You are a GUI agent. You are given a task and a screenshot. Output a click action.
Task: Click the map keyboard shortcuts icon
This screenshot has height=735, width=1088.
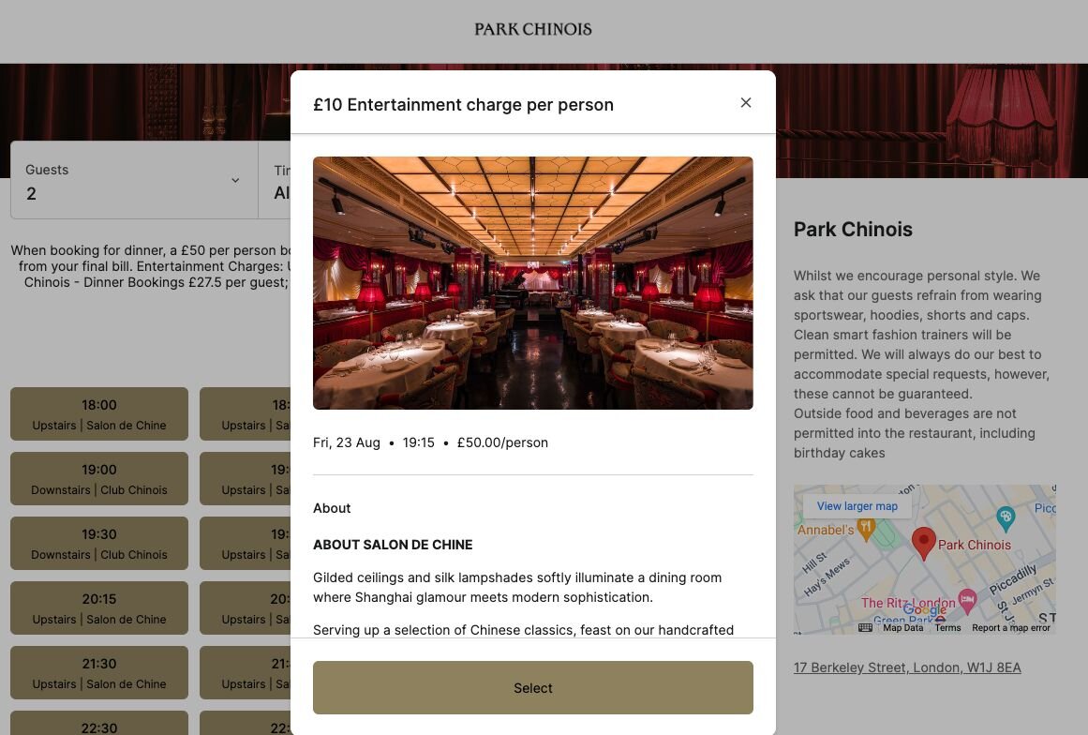pyautogui.click(x=865, y=627)
